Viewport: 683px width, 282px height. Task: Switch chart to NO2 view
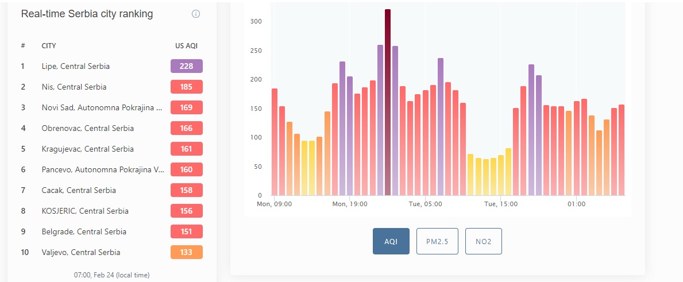tap(484, 241)
